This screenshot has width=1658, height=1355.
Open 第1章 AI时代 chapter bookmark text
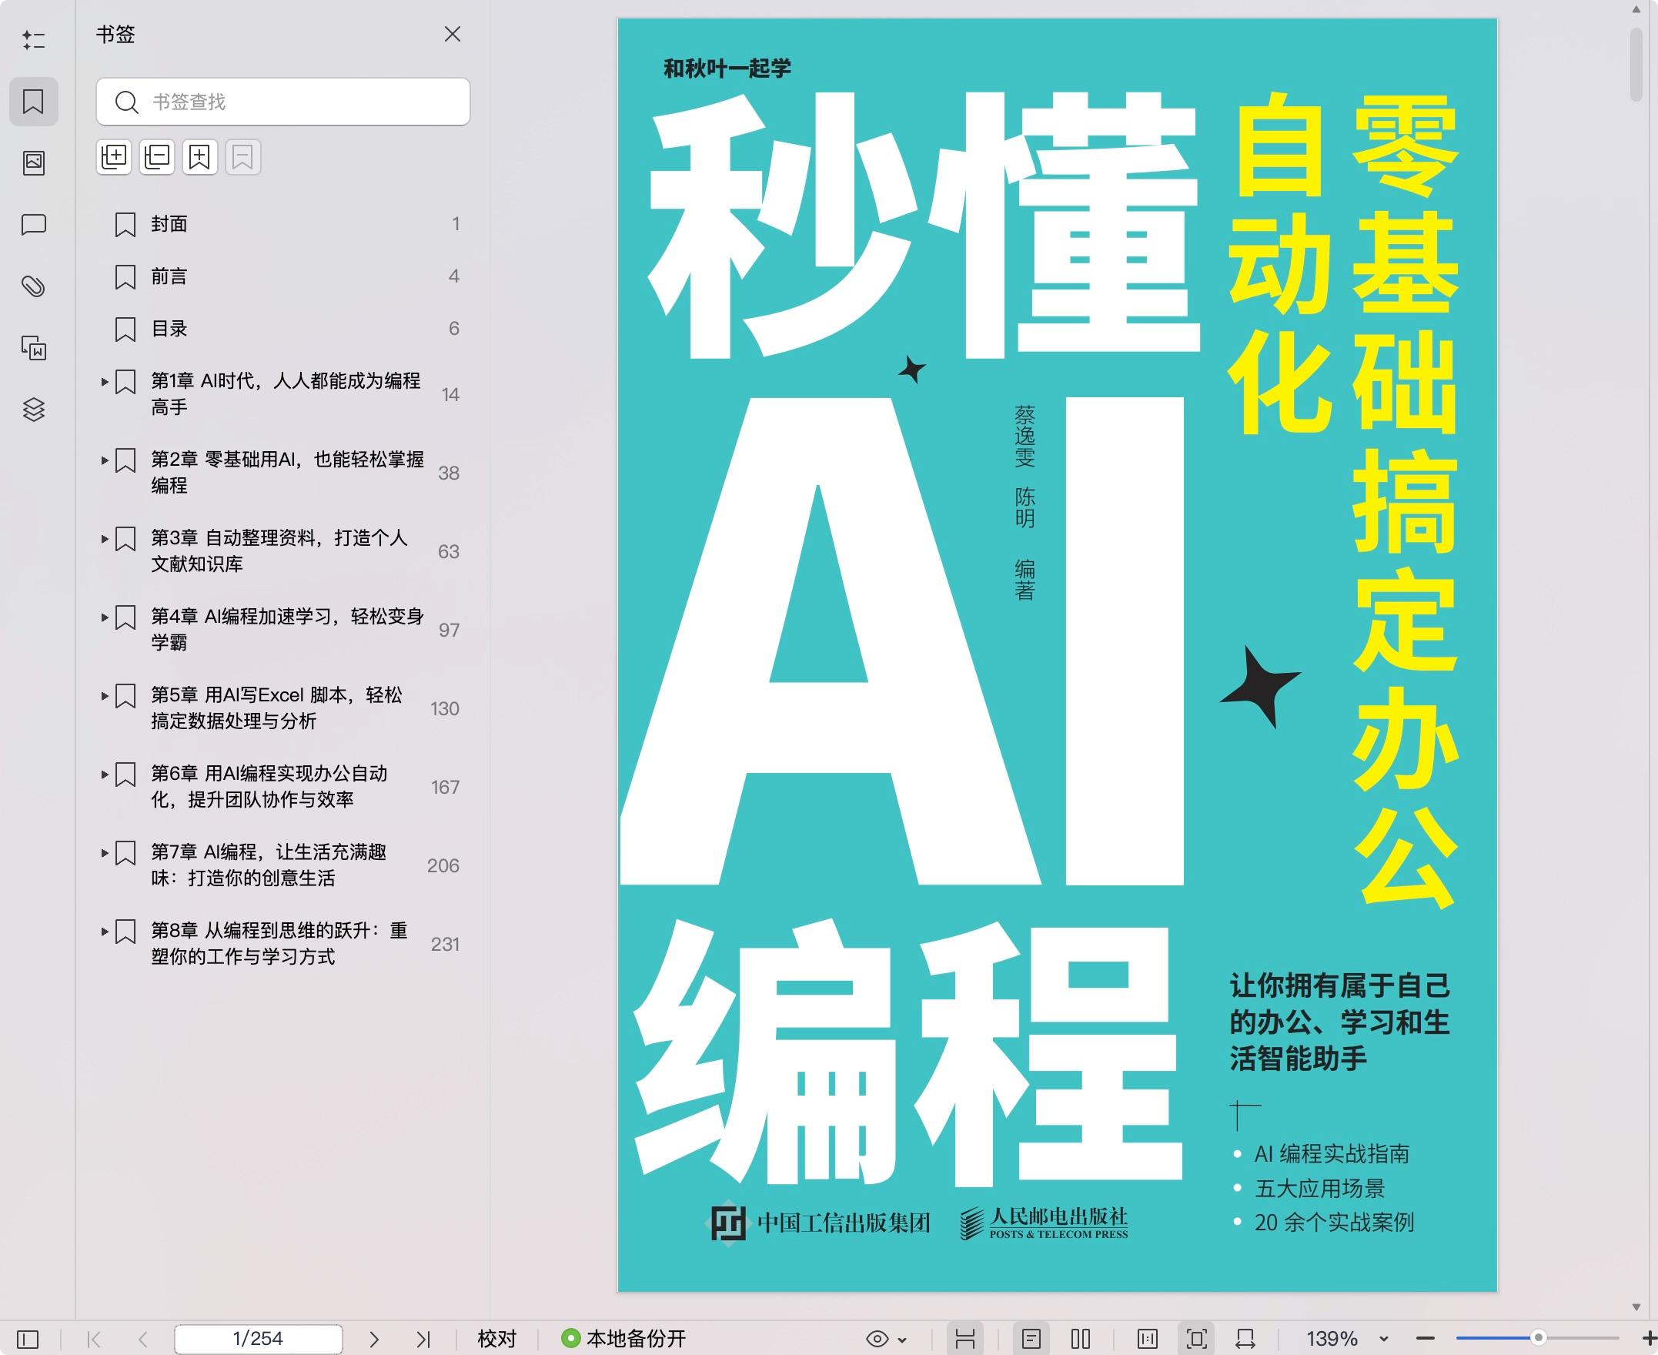[286, 394]
